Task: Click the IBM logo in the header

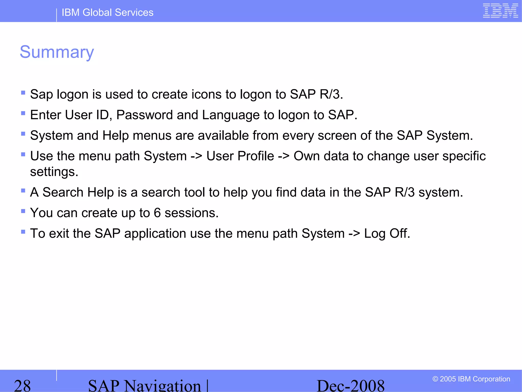Action: 500,11
